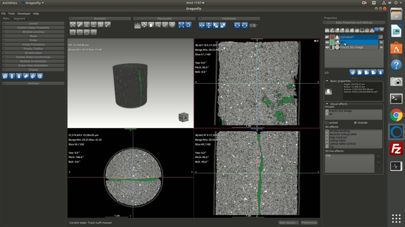Collapse the Shapes panel
This screenshot has height=227, width=405.
point(33,70)
